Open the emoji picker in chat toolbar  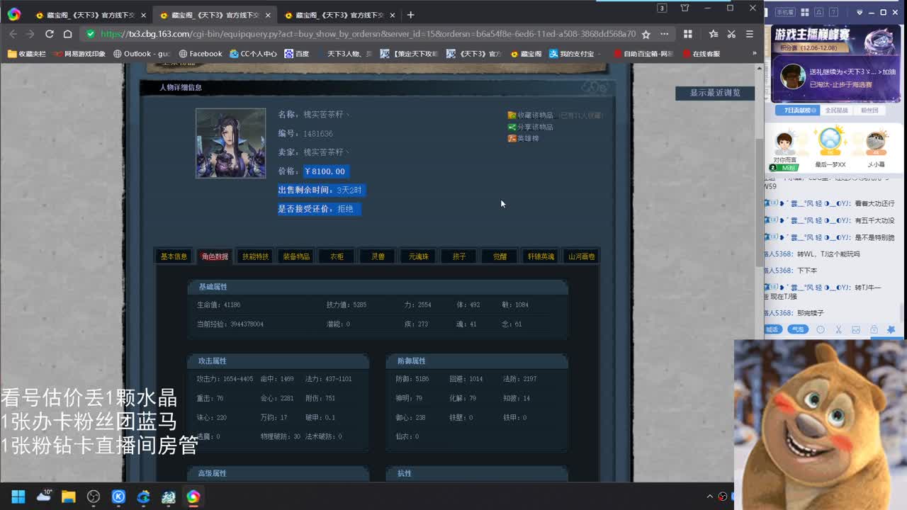point(821,329)
